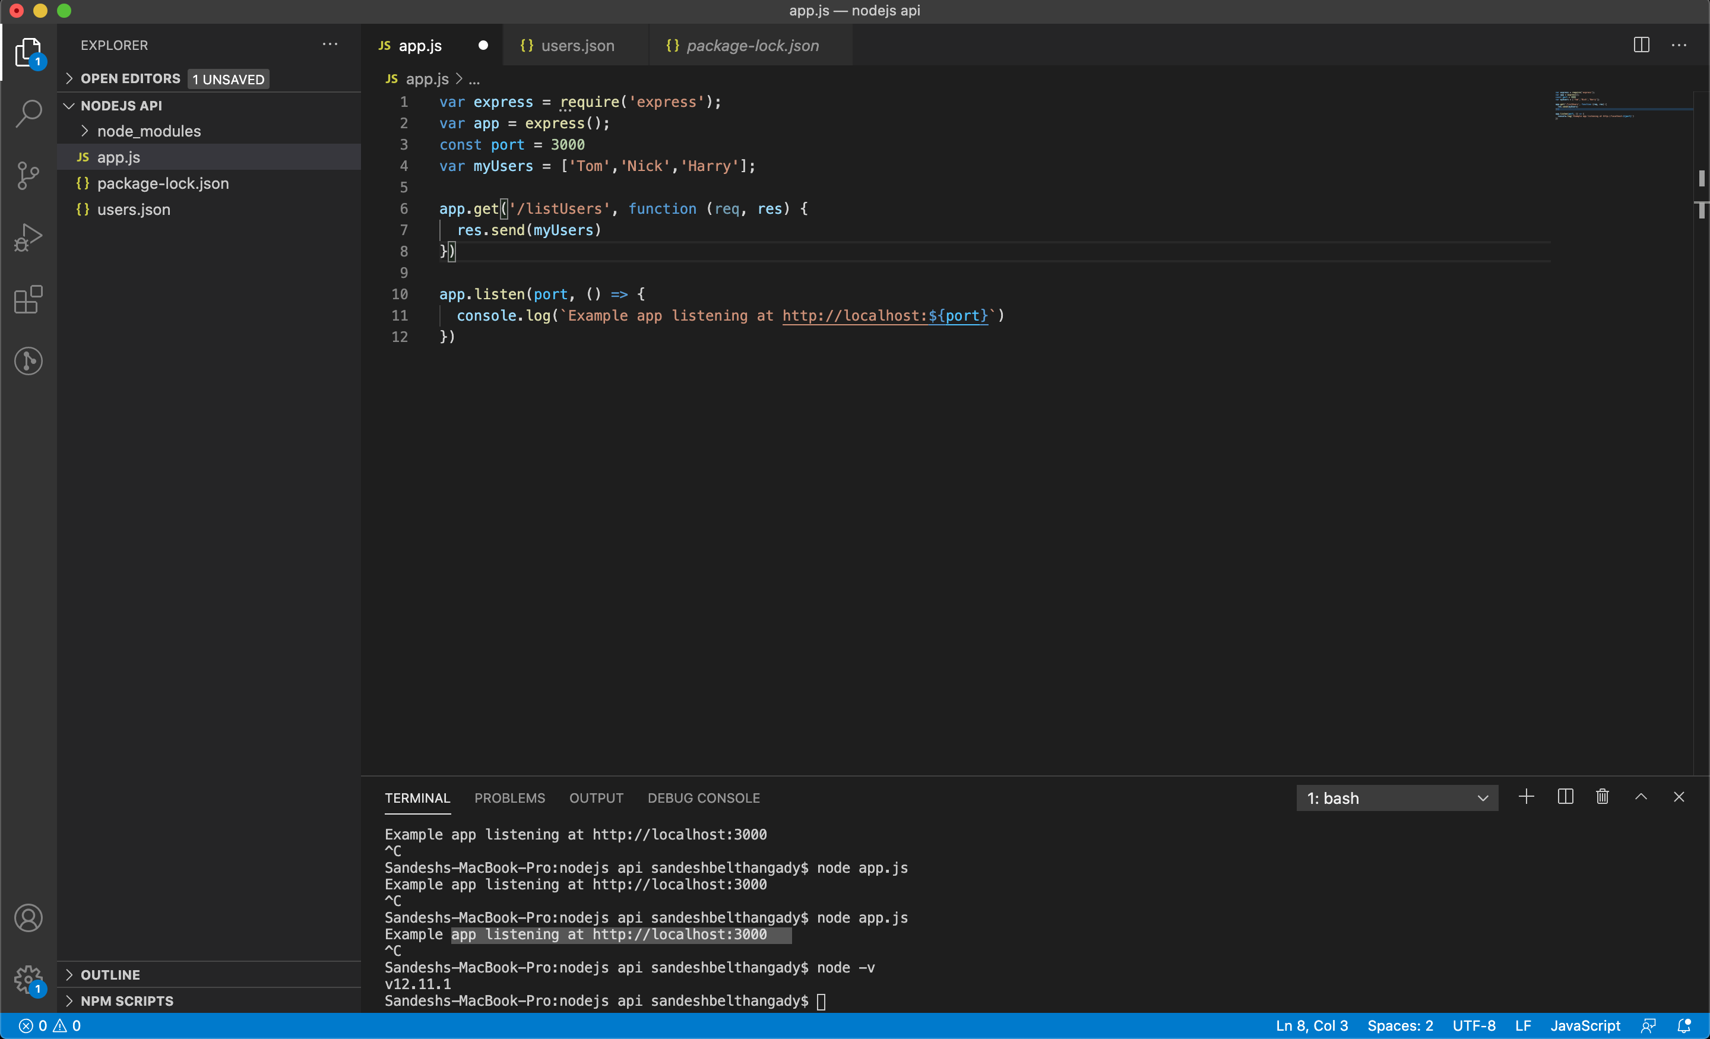Kill the active terminal with trash icon
Viewport: 1710px width, 1039px height.
1602,797
